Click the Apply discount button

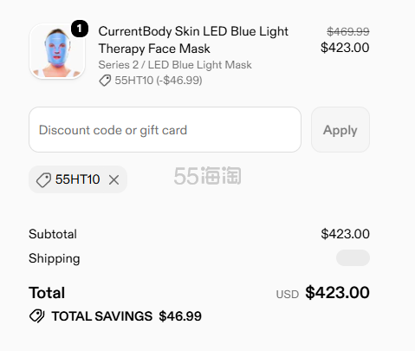[340, 130]
